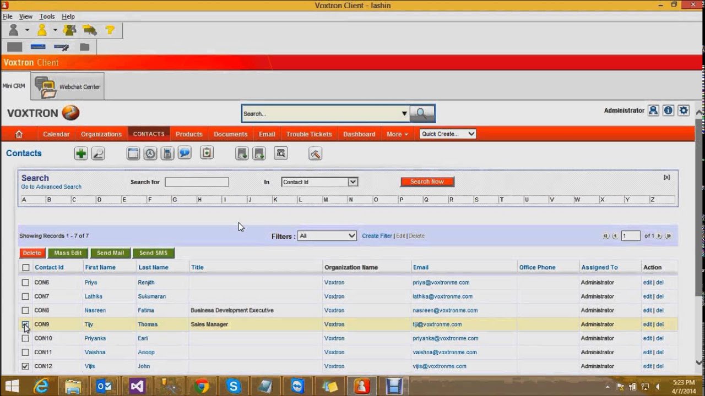The width and height of the screenshot is (705, 396).
Task: Open the Quick Create dropdown
Action: click(x=448, y=134)
